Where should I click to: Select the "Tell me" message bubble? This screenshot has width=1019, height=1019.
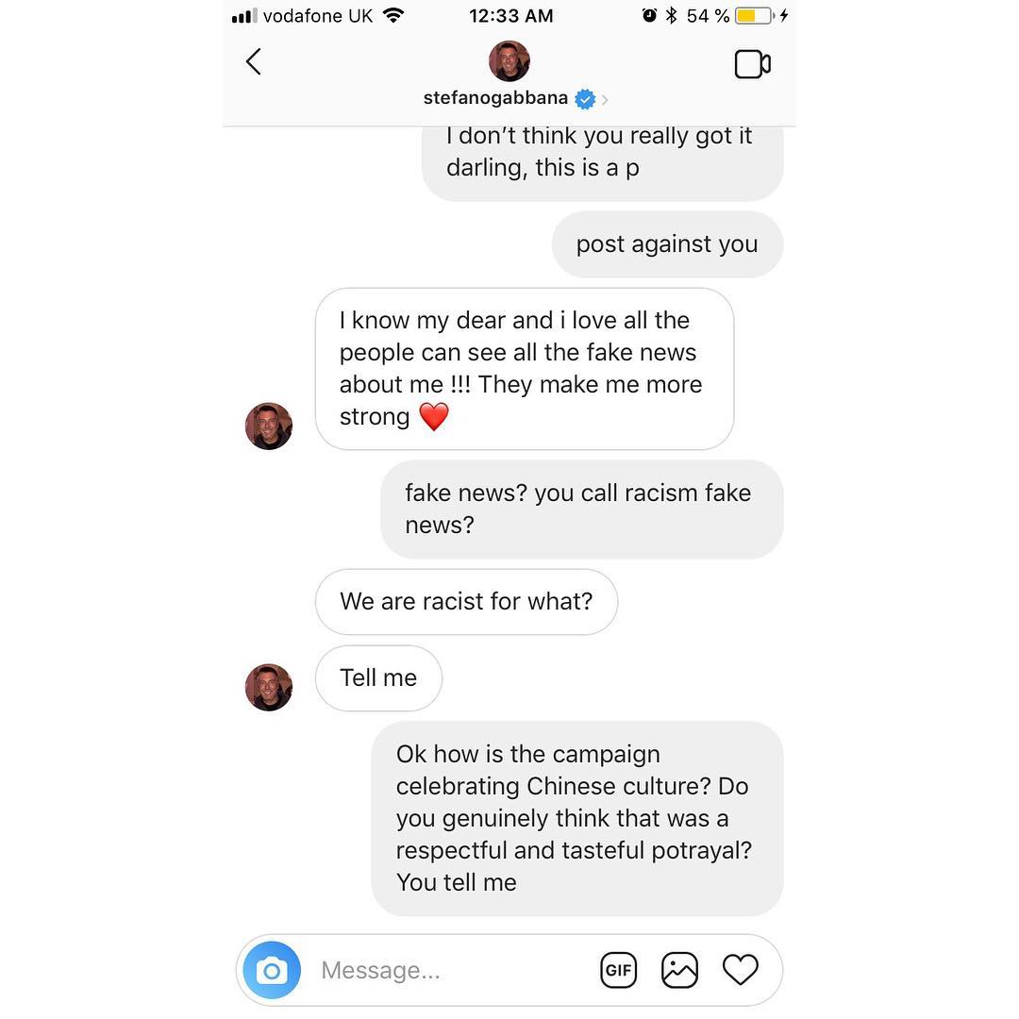(x=379, y=678)
